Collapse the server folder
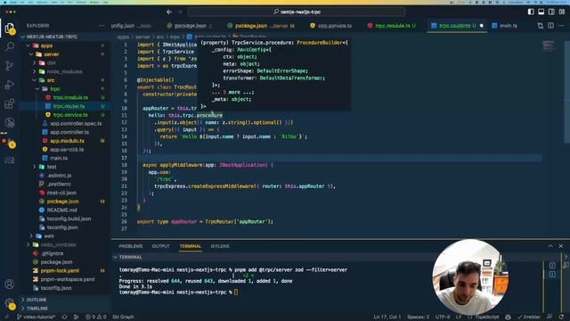Viewport: 570px width, 321px height. pos(31,54)
